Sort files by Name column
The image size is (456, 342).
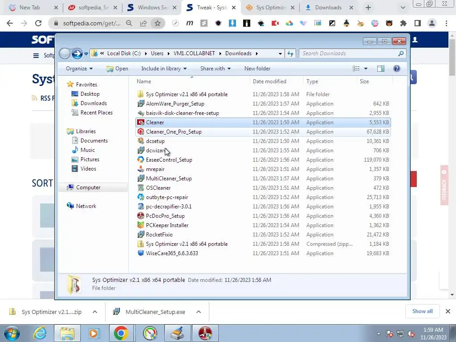click(192, 81)
